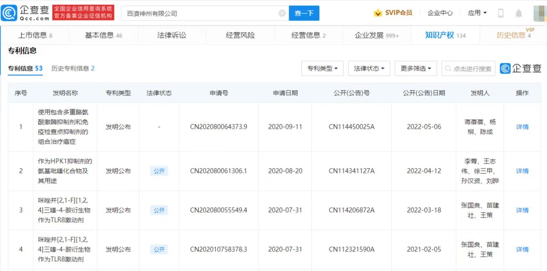Image resolution: width=547 pixels, height=271 pixels.
Task: Clear the search box with the X icon
Action: [x=282, y=13]
